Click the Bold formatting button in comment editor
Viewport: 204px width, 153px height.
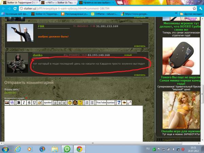[x=19, y=103]
